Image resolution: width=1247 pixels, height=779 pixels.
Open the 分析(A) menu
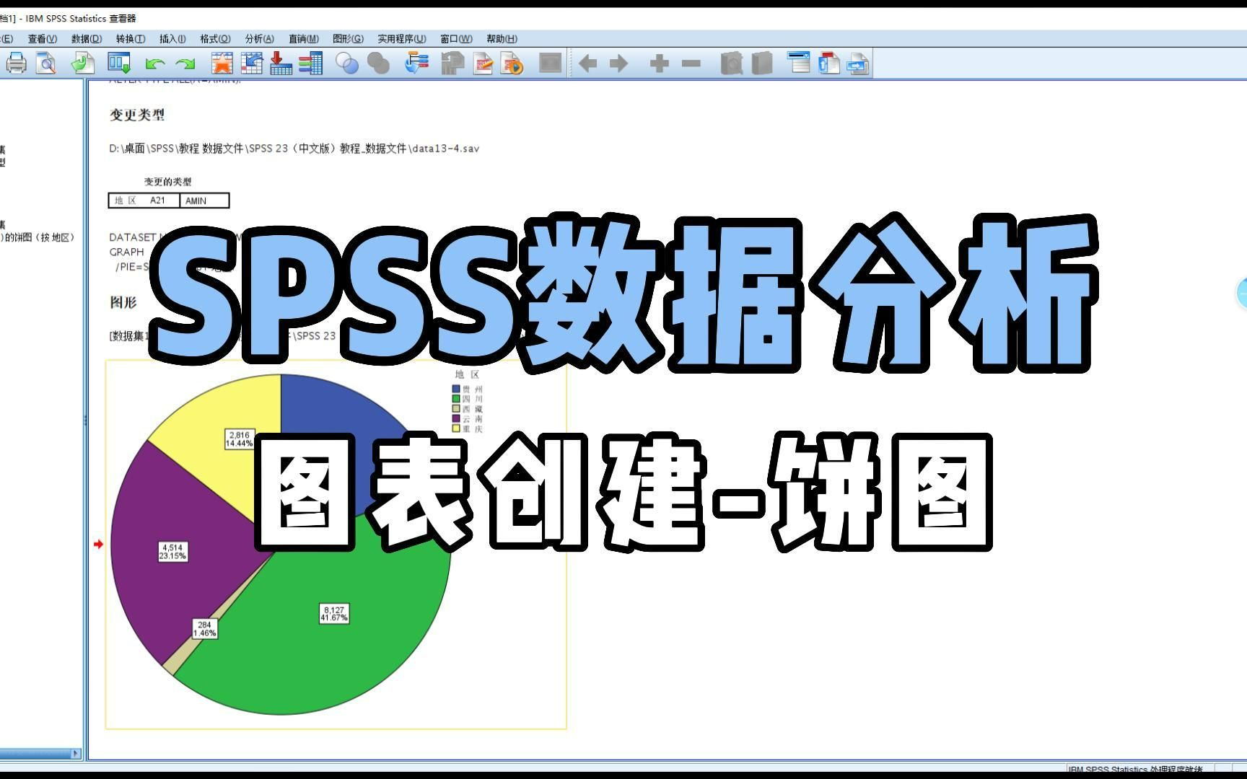click(x=259, y=39)
